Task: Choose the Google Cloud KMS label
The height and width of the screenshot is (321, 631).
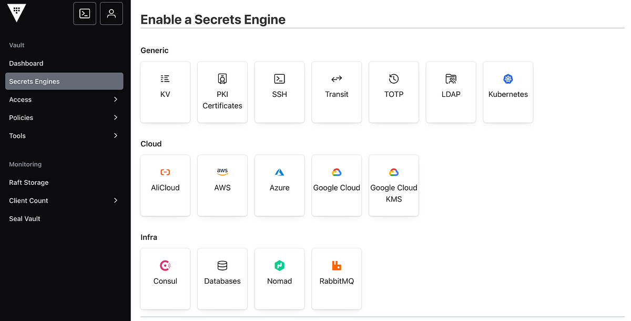Action: coord(394,193)
